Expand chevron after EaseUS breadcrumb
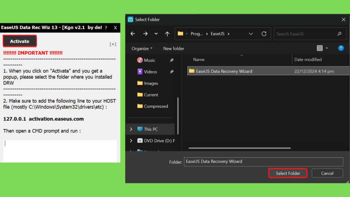350x197 pixels. point(228,34)
